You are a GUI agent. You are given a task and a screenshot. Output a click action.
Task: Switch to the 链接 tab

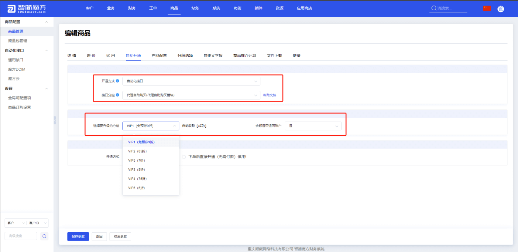297,55
